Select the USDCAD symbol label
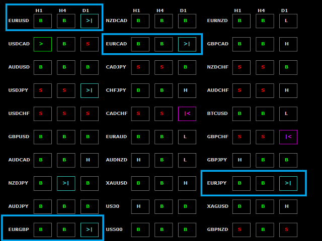Image resolution: width=322 pixels, height=241 pixels. 19,44
